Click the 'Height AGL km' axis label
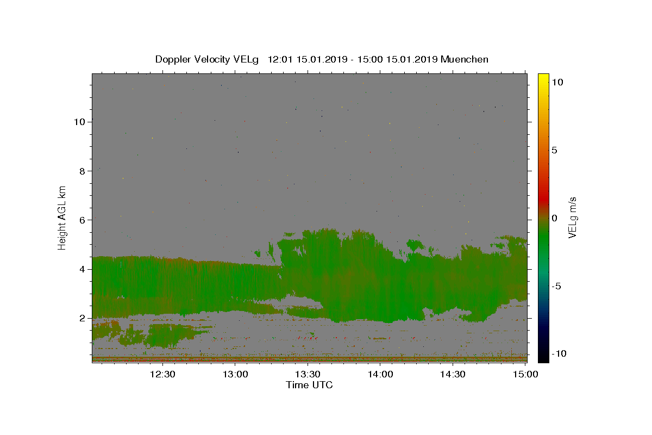Viewport: 652px width, 435px height. click(x=62, y=217)
